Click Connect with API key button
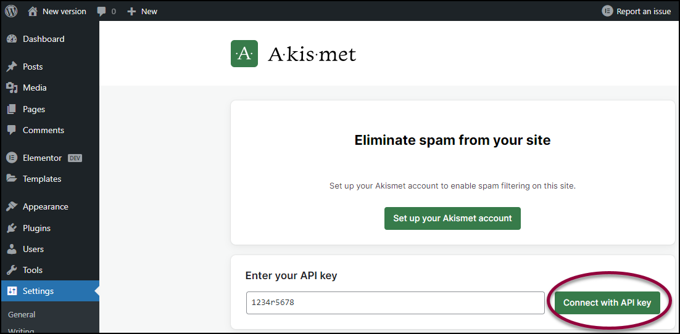Viewport: 680px width, 334px height. point(607,303)
